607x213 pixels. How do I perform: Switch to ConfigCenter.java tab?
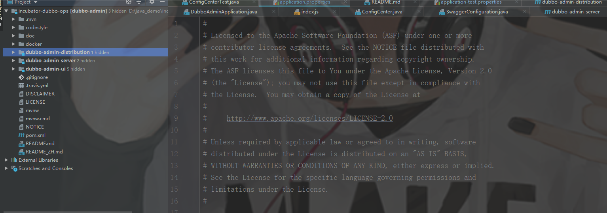382,11
